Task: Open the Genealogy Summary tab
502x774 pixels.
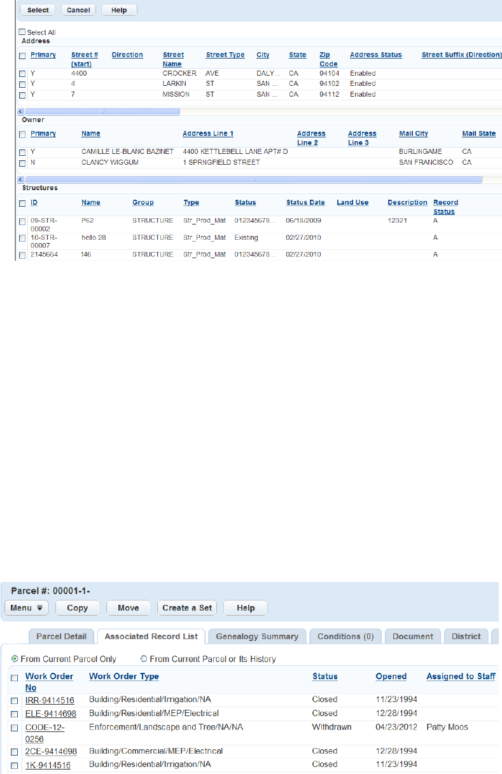Action: pyautogui.click(x=257, y=636)
